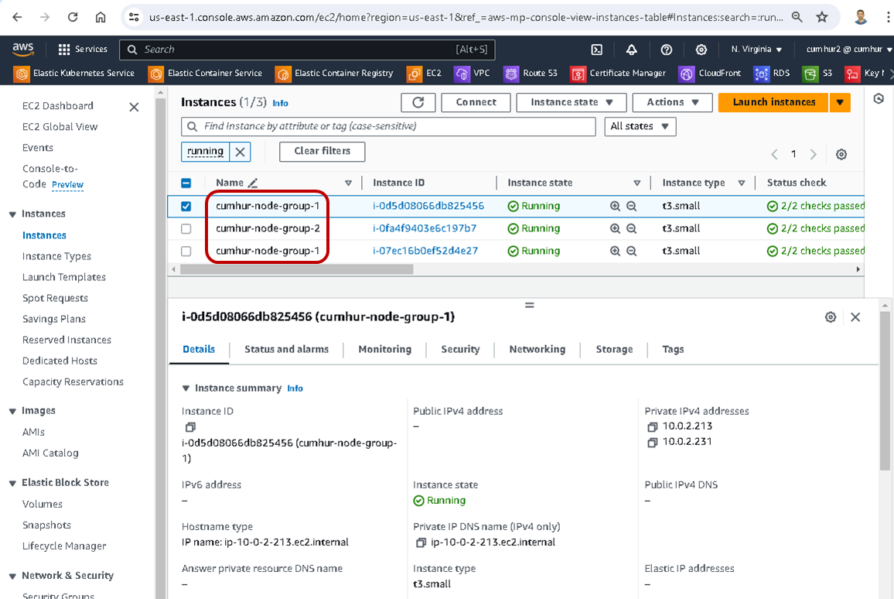Remove the running filter tag
The height and width of the screenshot is (599, 894).
pos(240,152)
